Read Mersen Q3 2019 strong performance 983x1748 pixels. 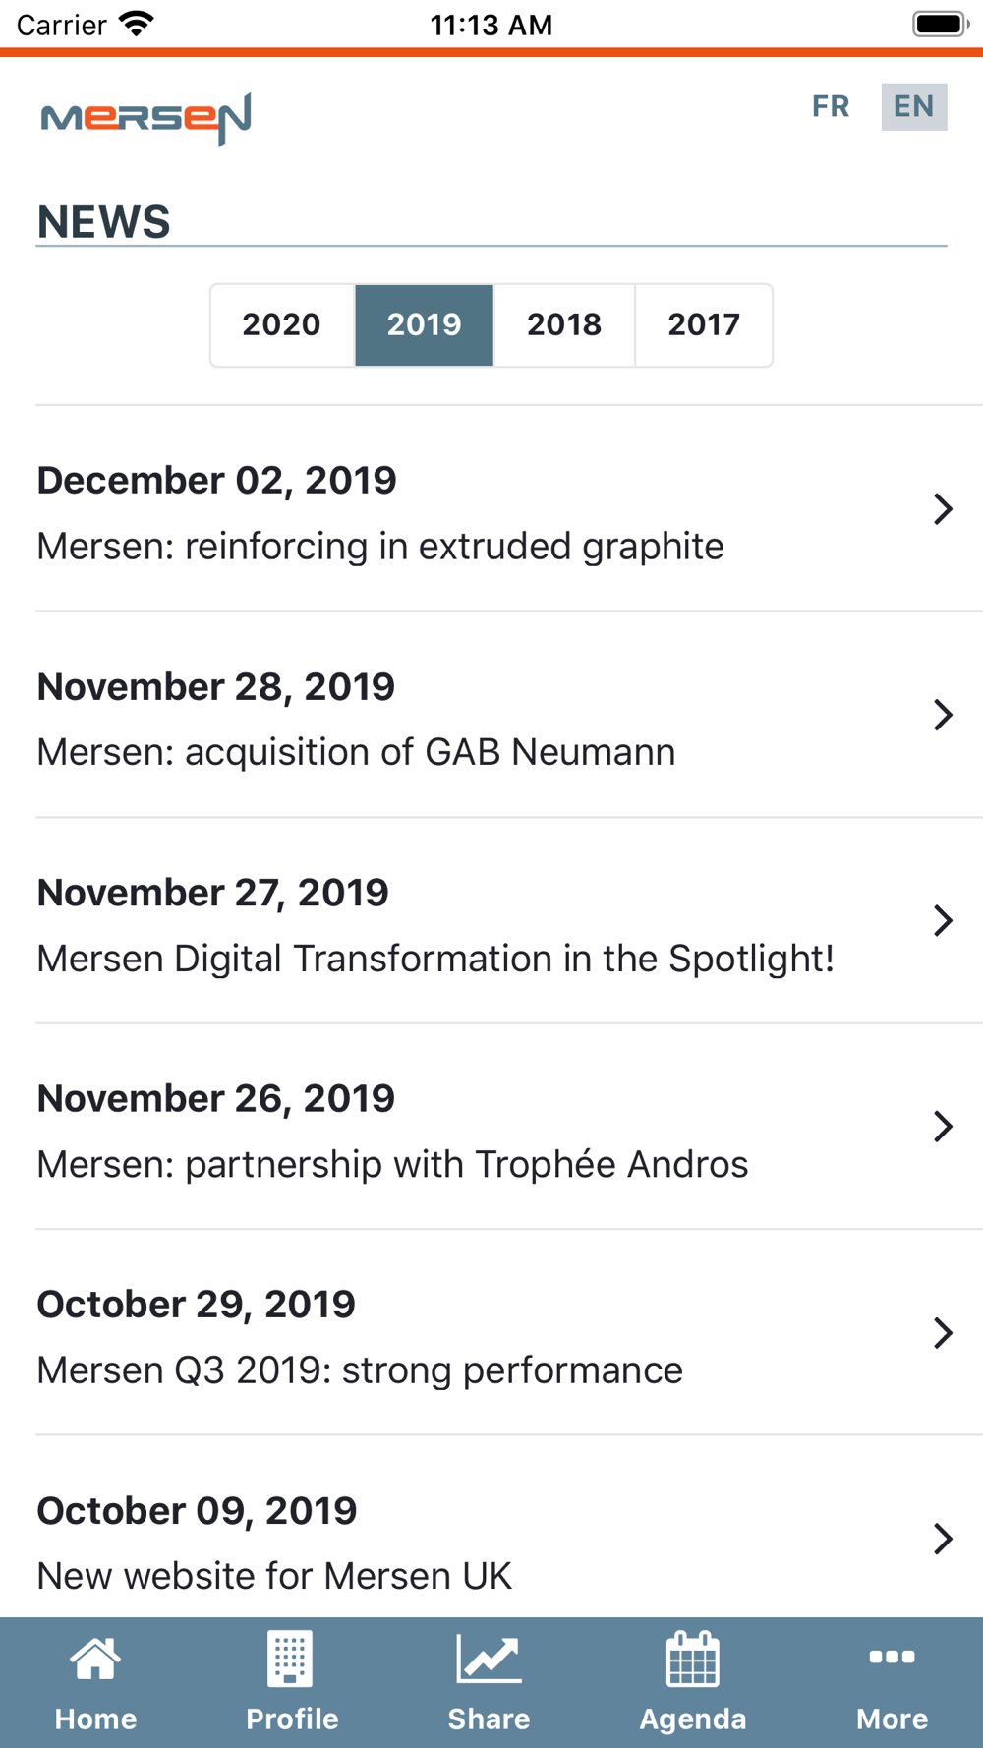[360, 1369]
